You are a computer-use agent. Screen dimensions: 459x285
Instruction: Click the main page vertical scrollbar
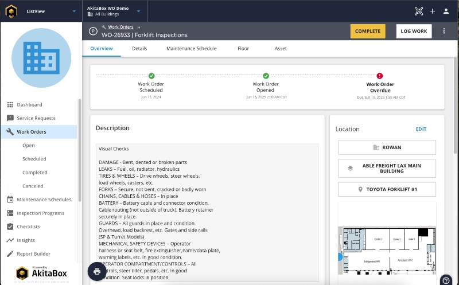(x=455, y=106)
